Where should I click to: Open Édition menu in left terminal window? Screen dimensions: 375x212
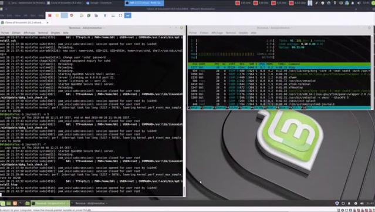pyautogui.click(x=16, y=33)
